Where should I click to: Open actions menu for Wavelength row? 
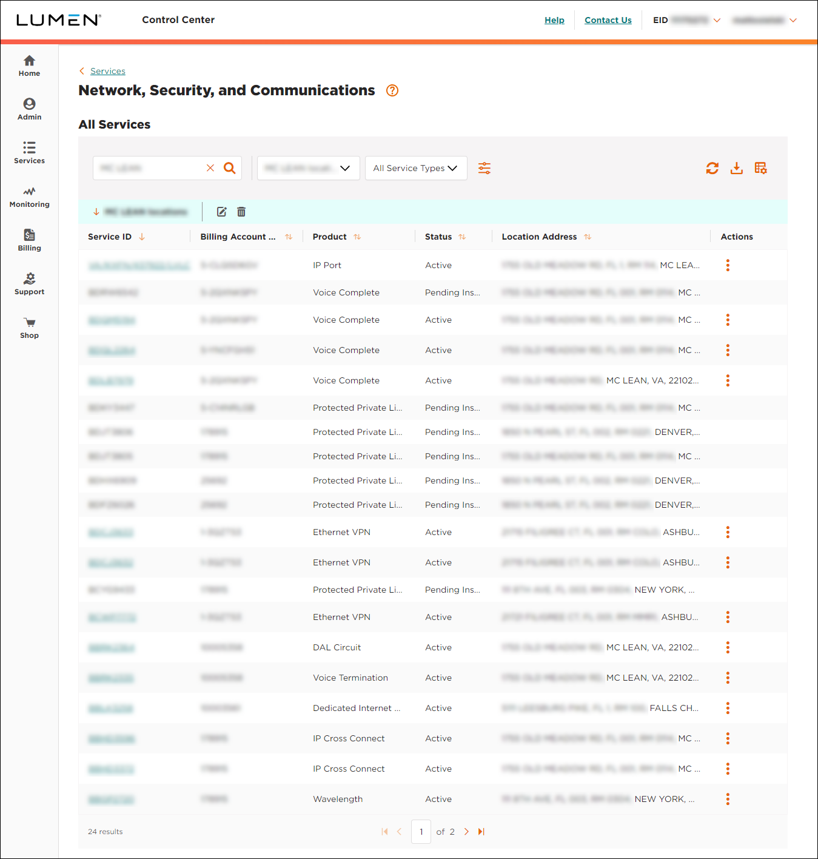(x=728, y=799)
